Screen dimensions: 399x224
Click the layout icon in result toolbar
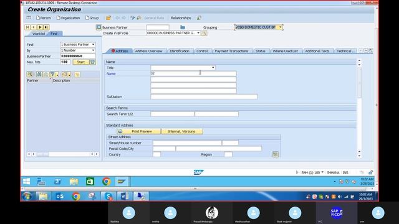click(64, 74)
